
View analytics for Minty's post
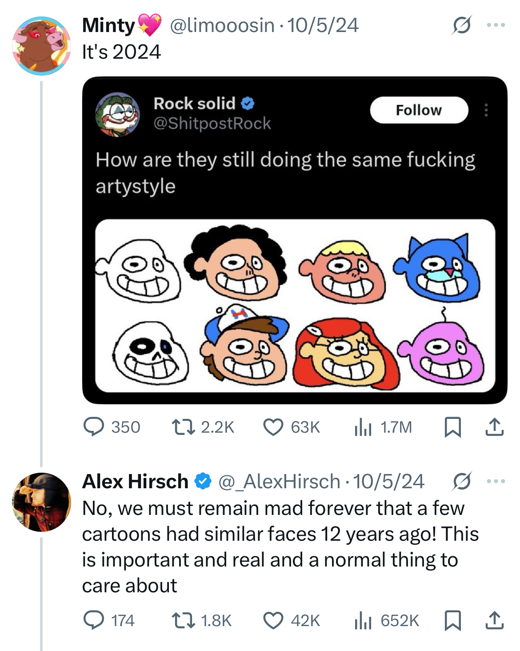point(363,427)
